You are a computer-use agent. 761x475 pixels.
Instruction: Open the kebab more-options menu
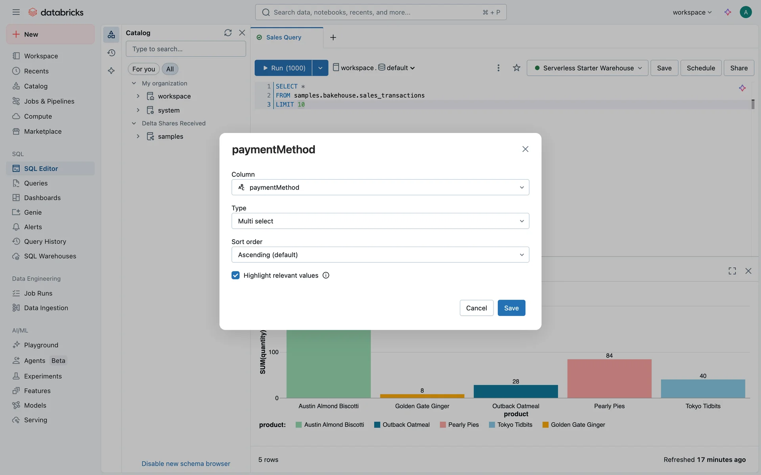(x=498, y=68)
